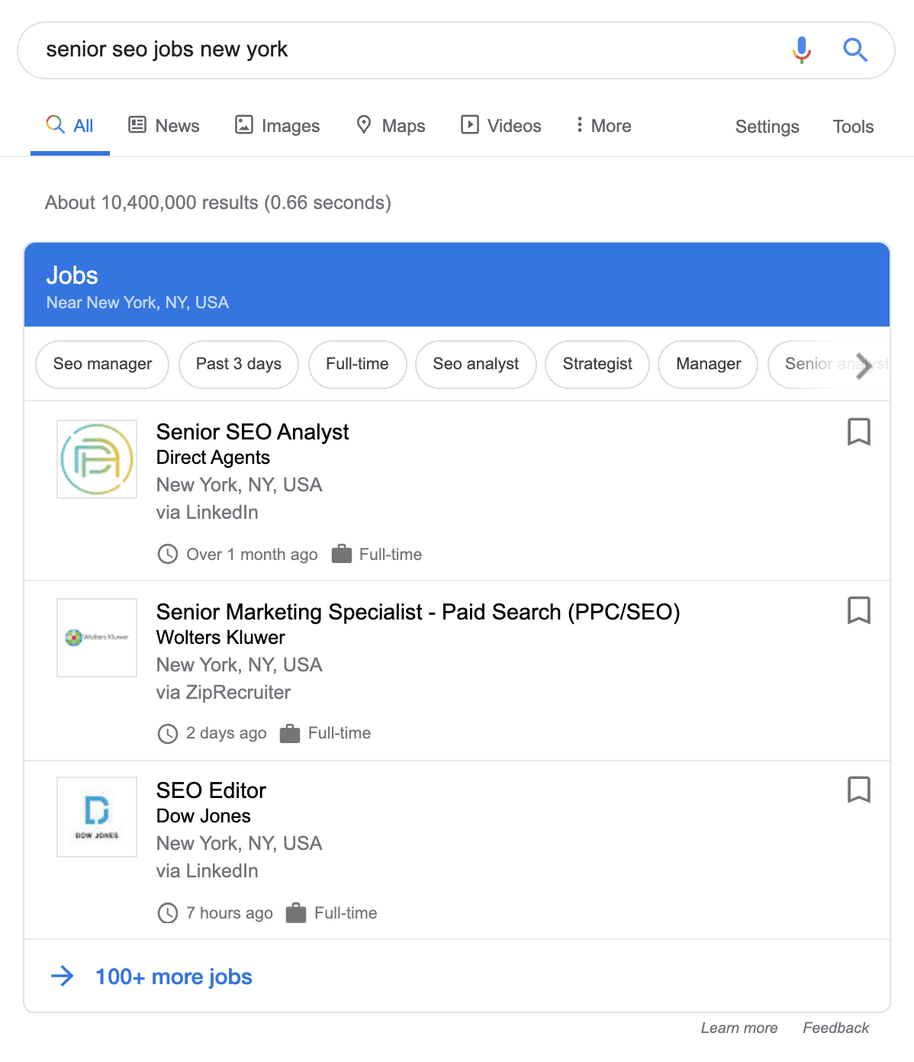914x1062 pixels.
Task: Expand the More search options menu
Action: (x=603, y=126)
